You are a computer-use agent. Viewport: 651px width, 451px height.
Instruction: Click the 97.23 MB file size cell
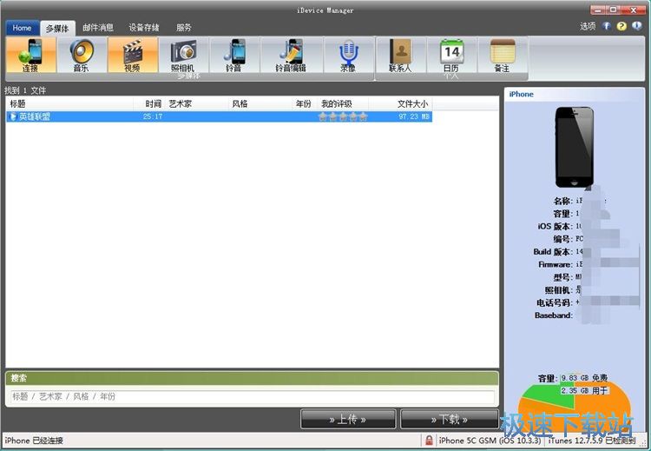click(413, 116)
